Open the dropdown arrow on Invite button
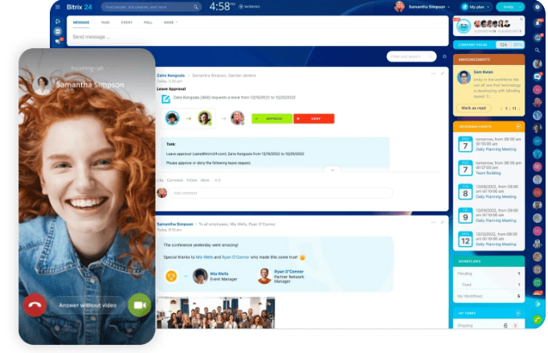Viewport: 548px width, 353px height. tap(521, 7)
